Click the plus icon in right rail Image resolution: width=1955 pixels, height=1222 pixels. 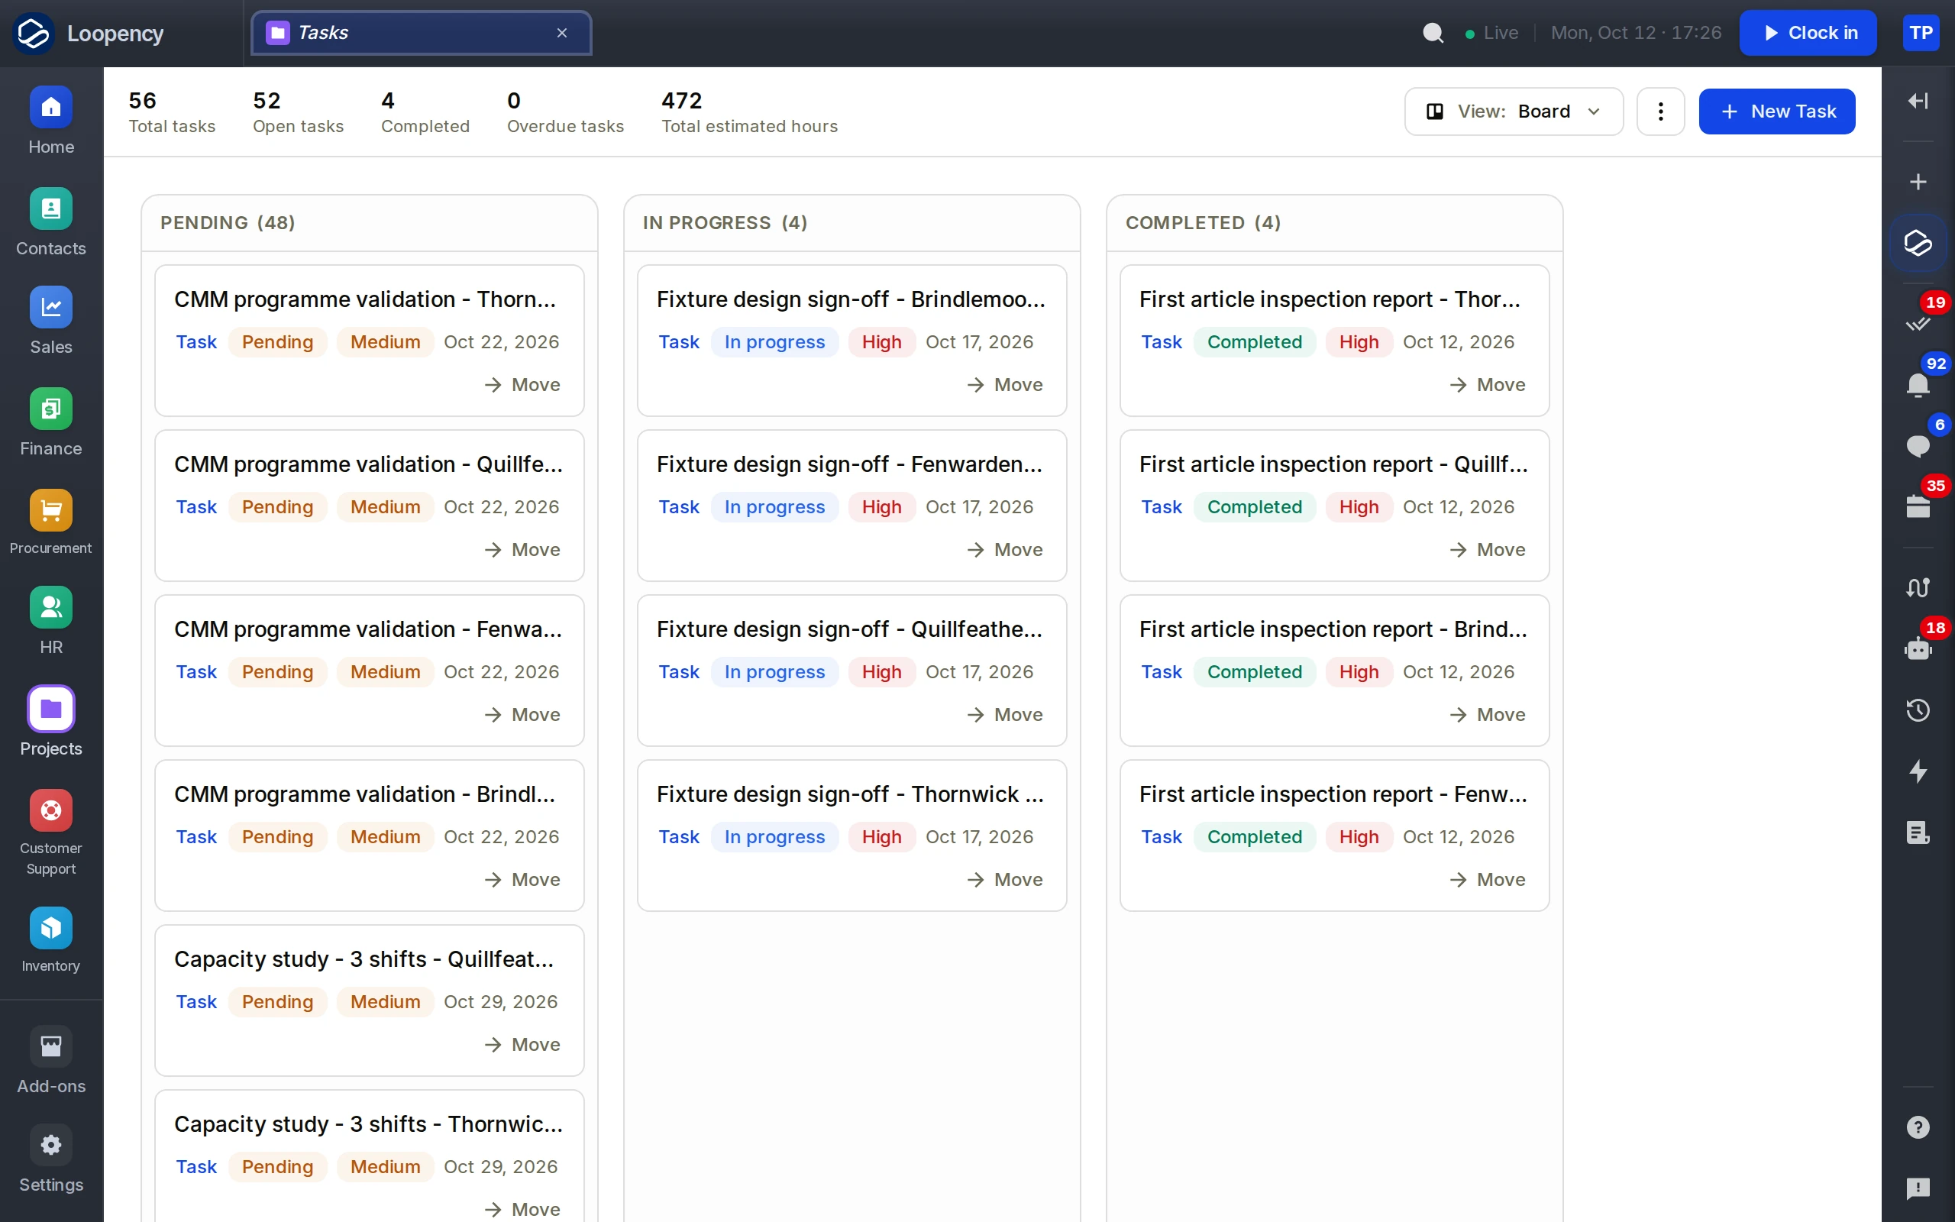click(x=1918, y=182)
